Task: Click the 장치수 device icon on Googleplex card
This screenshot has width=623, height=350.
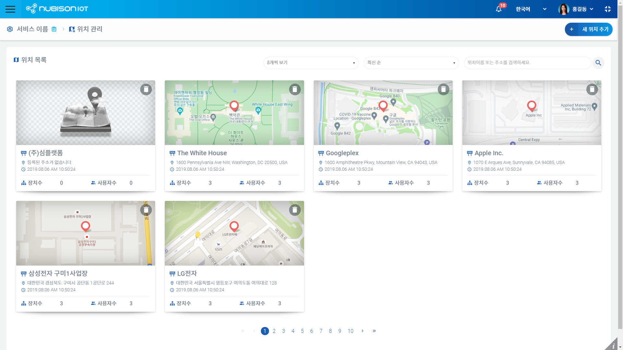Action: (x=321, y=183)
